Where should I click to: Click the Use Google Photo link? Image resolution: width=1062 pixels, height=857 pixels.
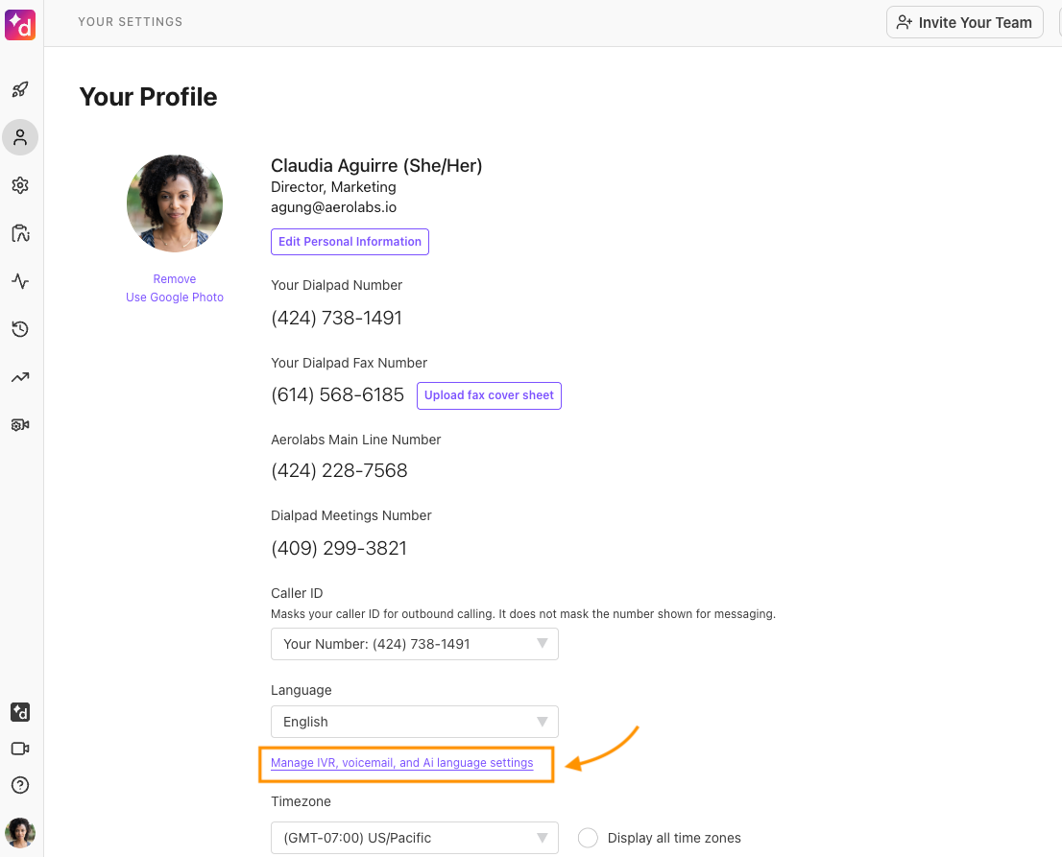[x=175, y=298]
